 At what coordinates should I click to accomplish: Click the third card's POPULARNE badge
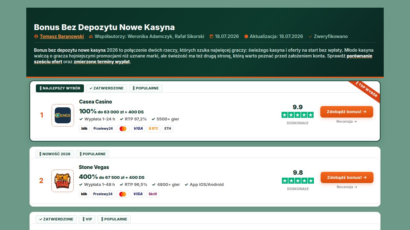point(114,219)
